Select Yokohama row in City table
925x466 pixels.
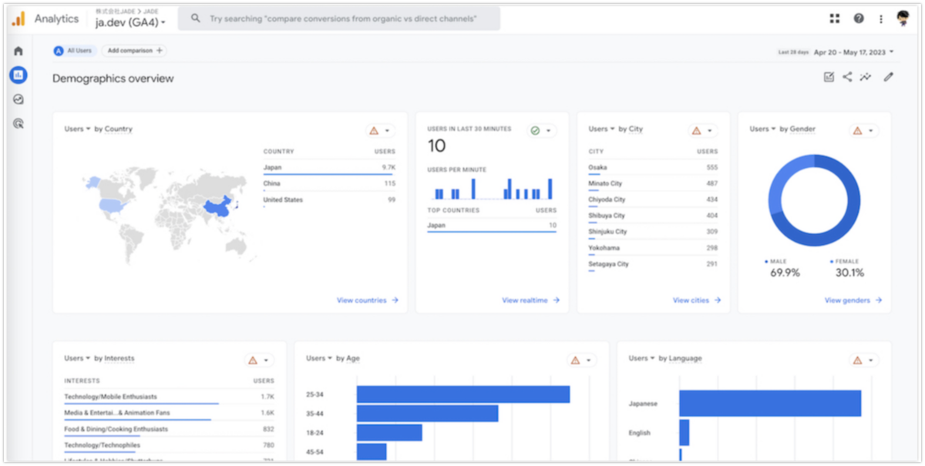653,248
